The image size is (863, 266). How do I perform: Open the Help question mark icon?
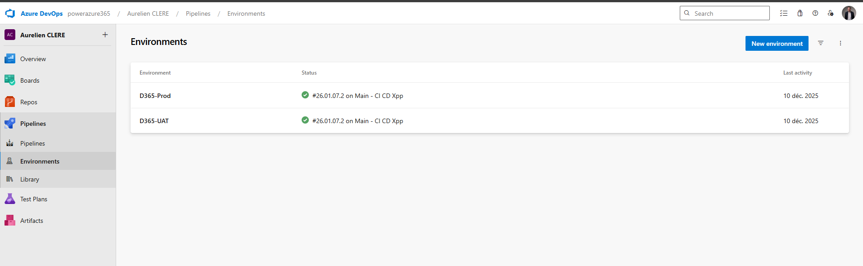point(815,13)
